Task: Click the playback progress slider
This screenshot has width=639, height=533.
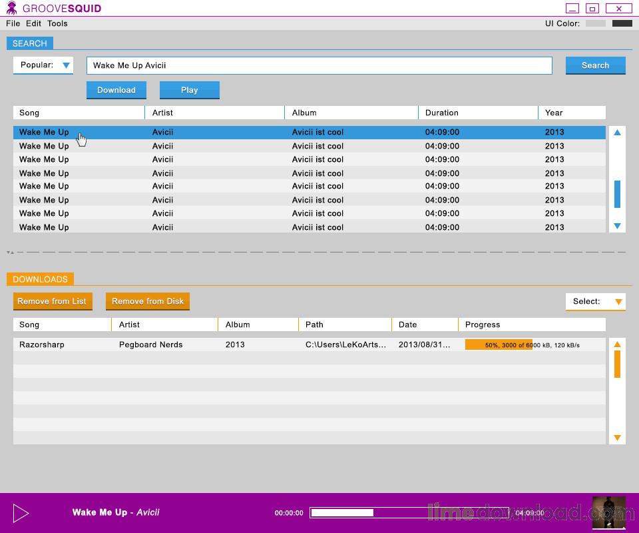Action: (409, 512)
